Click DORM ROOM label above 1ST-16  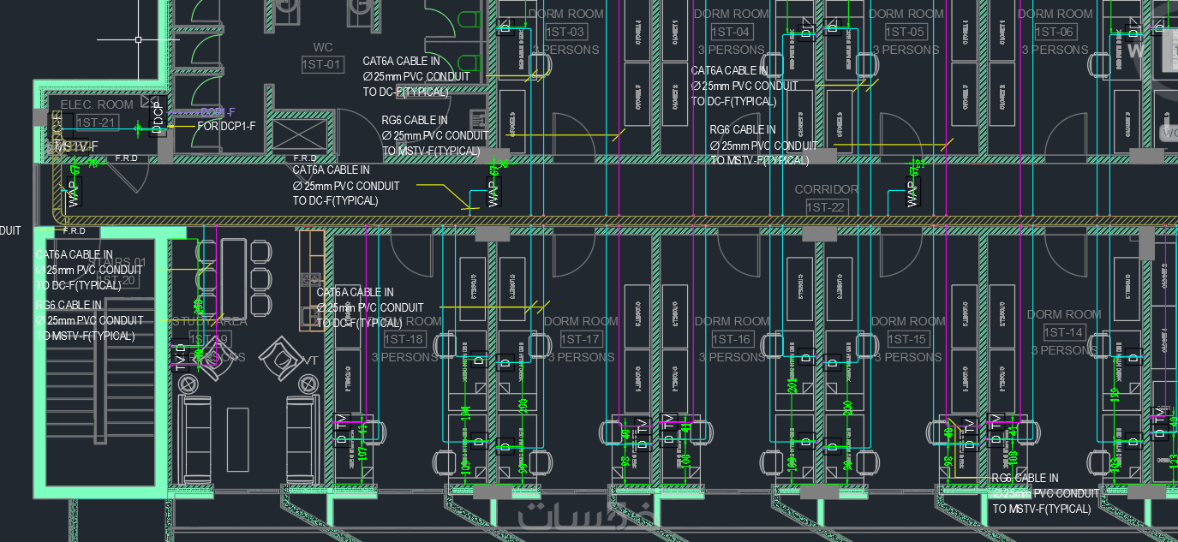click(x=732, y=321)
